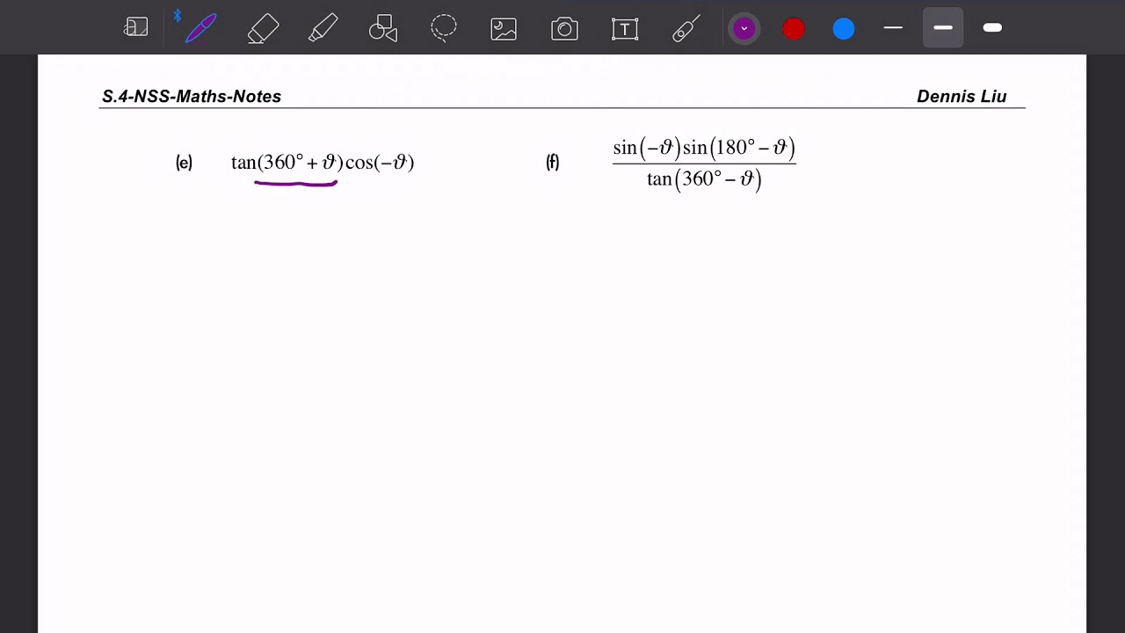Click the Dennis Liu author name
Viewport: 1125px width, 633px height.
coord(962,97)
